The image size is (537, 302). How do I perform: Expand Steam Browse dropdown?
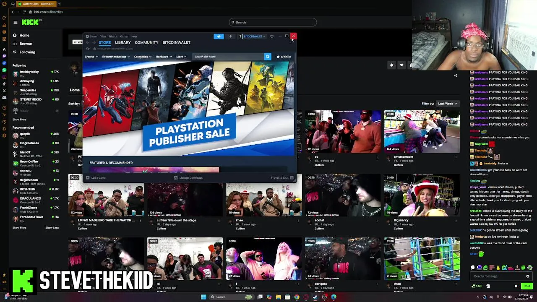pos(91,57)
